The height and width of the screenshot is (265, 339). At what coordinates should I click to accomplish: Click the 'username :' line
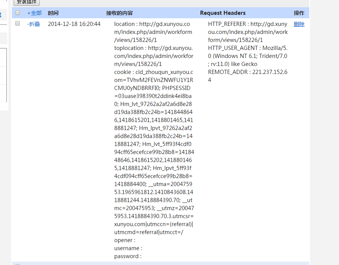[x=128, y=248]
